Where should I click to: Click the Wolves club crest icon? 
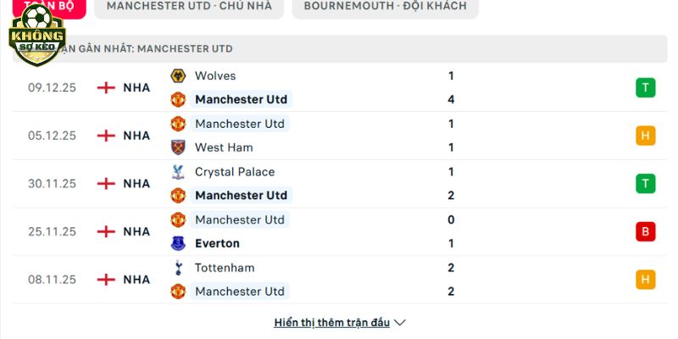178,75
